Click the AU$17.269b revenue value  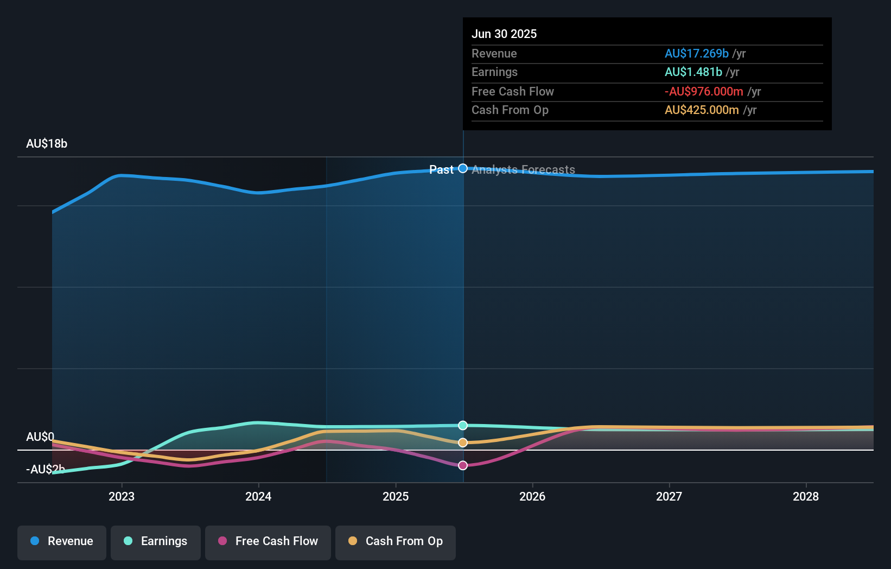click(696, 53)
